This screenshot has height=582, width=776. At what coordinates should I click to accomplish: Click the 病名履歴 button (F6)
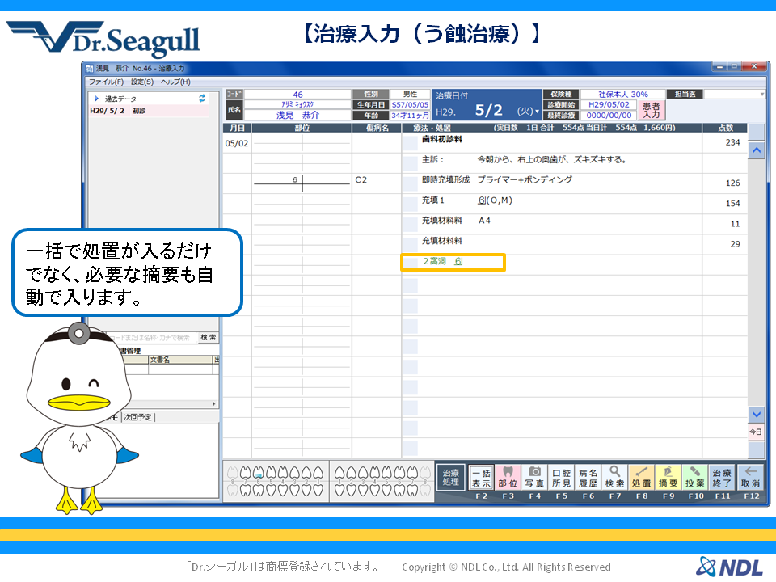[588, 477]
